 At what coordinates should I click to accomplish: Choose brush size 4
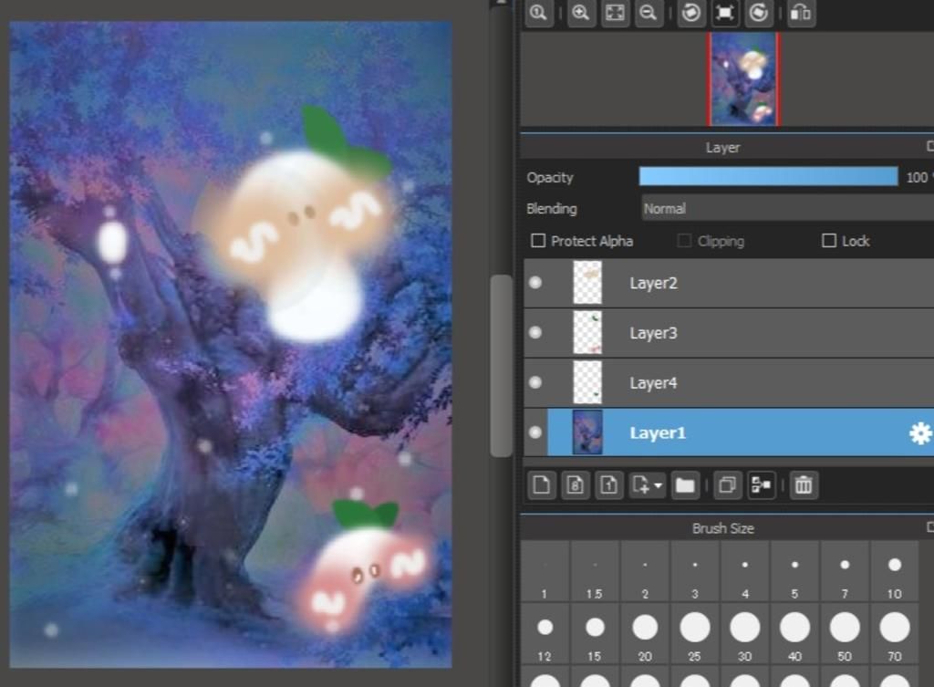tap(744, 573)
